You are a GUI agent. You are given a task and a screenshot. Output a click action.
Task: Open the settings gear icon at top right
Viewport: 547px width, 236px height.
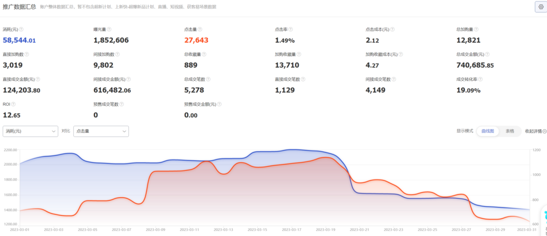point(541,7)
